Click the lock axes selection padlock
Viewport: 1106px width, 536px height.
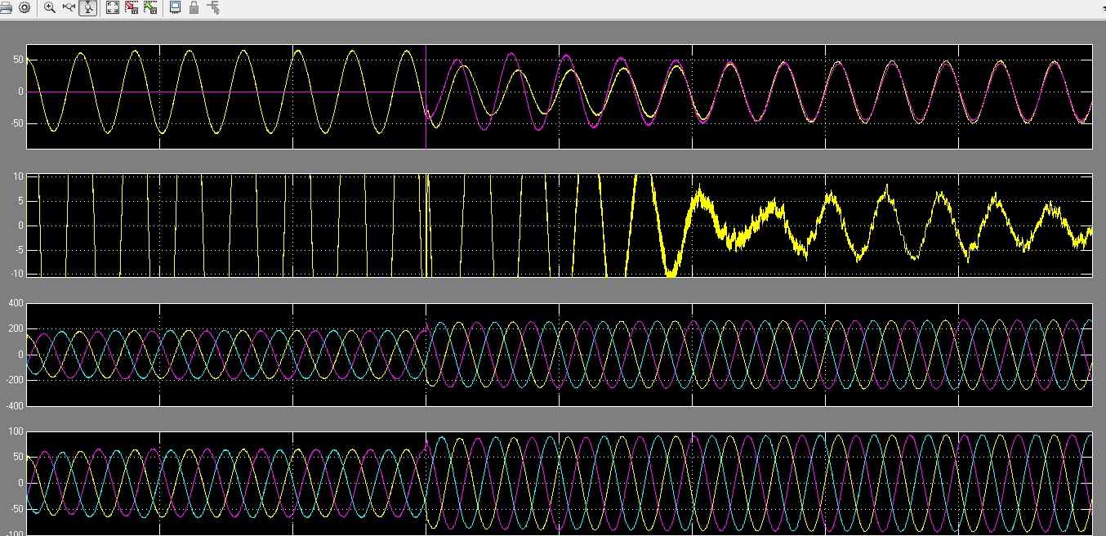194,7
